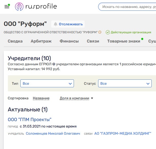
Task: Click the sort arrow next to Доля в компании
Action: pyautogui.click(x=92, y=98)
